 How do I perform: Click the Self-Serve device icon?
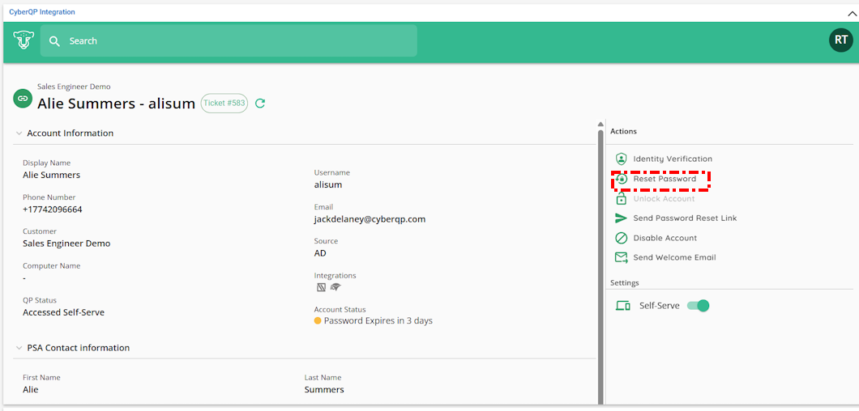(x=622, y=306)
